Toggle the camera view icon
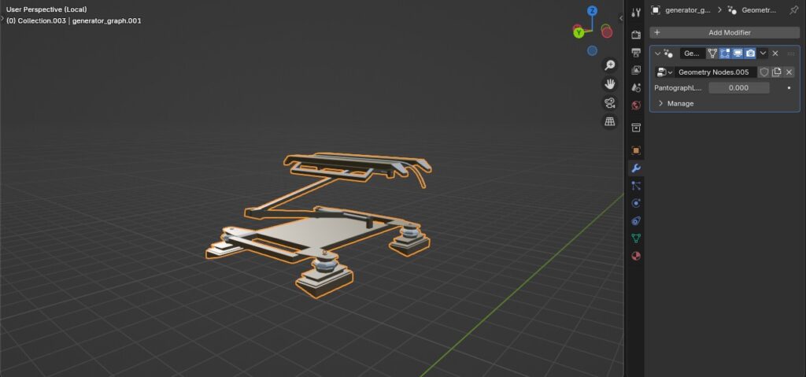806x377 pixels. [x=610, y=103]
